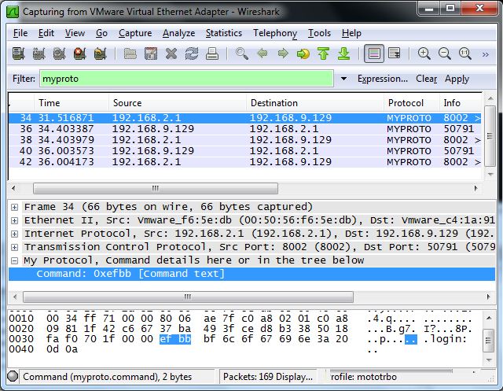This screenshot has width=503, height=391.
Task: Open a capture file icon
Action: coord(130,53)
